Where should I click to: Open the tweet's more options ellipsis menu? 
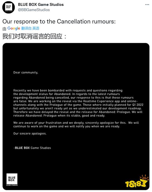tap(146, 5)
